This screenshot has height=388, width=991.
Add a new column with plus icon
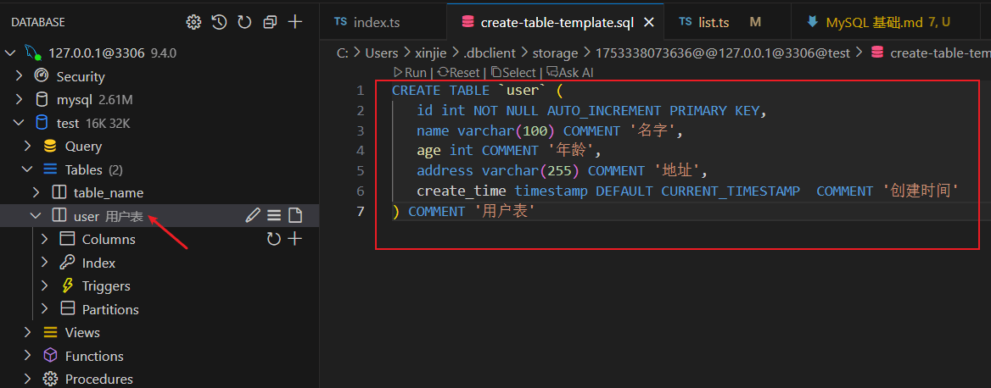(295, 239)
